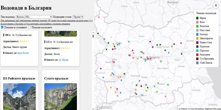Click the Разклонен crimson legend swatch
The image size is (221, 110).
[197, 55]
